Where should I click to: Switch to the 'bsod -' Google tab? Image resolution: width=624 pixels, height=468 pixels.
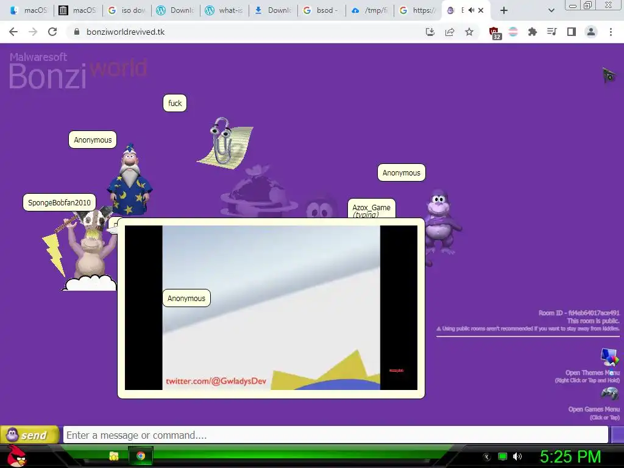click(321, 10)
